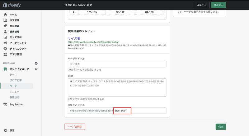Screen dimensions: 249x136
Task: Open 商品管理 in sidebar
Action: [x=14, y=26]
